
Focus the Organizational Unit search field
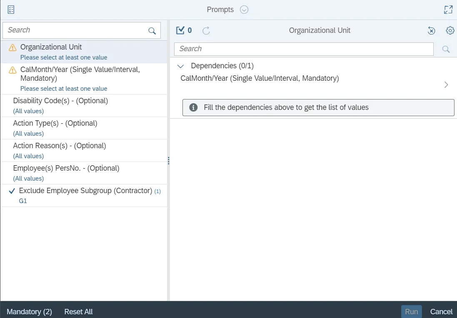(304, 49)
